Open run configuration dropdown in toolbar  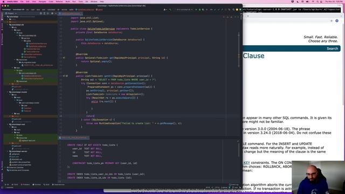184,10
